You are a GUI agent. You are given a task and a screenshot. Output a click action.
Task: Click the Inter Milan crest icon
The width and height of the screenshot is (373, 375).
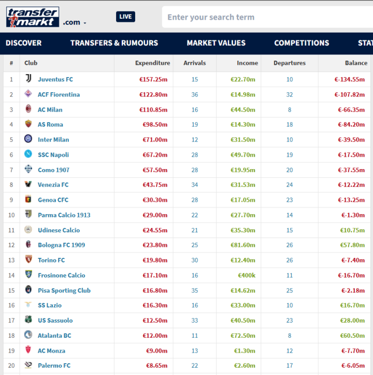(28, 138)
